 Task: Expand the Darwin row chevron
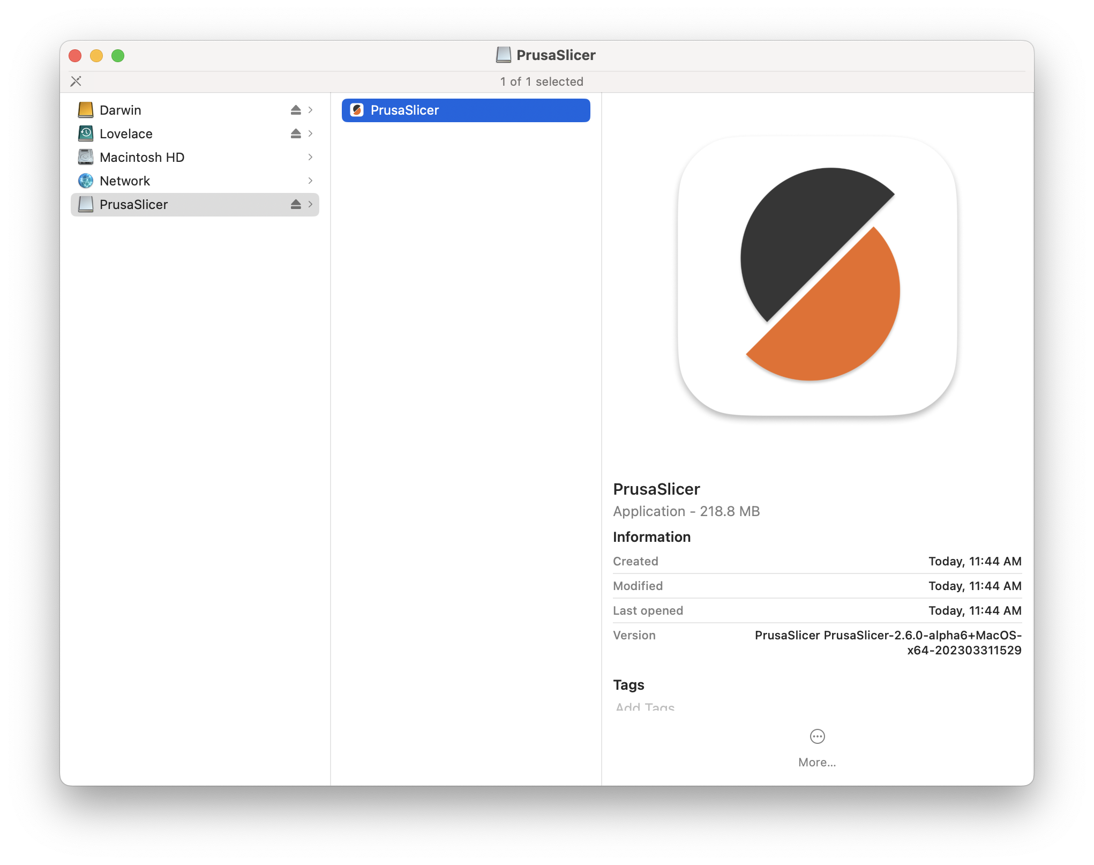coord(310,110)
